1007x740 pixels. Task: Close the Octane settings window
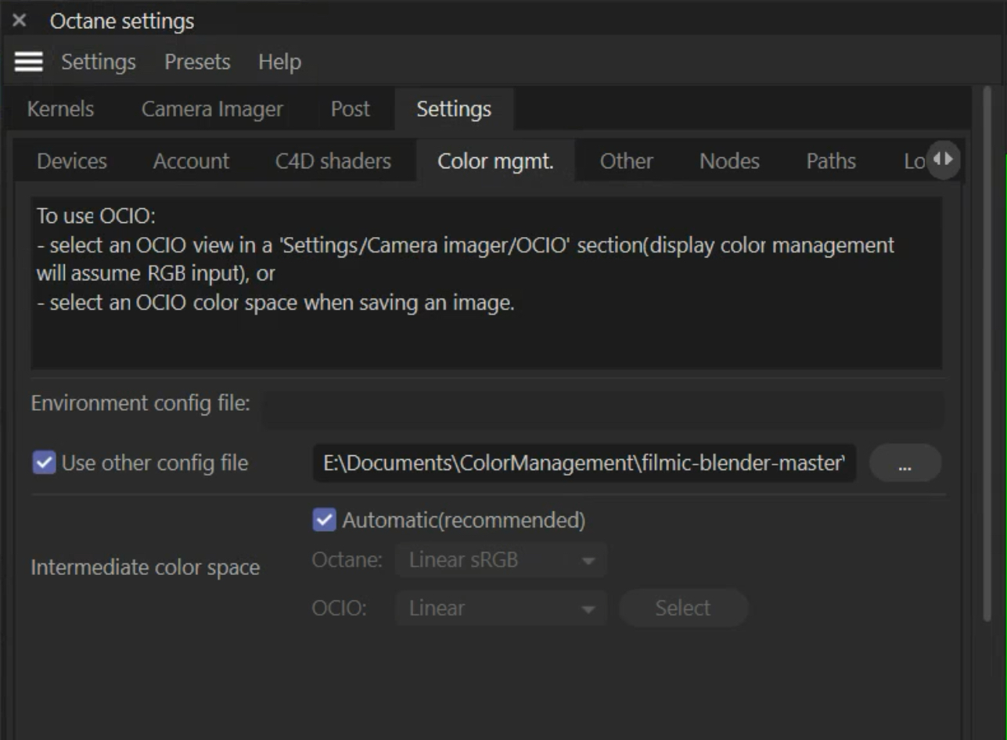20,21
